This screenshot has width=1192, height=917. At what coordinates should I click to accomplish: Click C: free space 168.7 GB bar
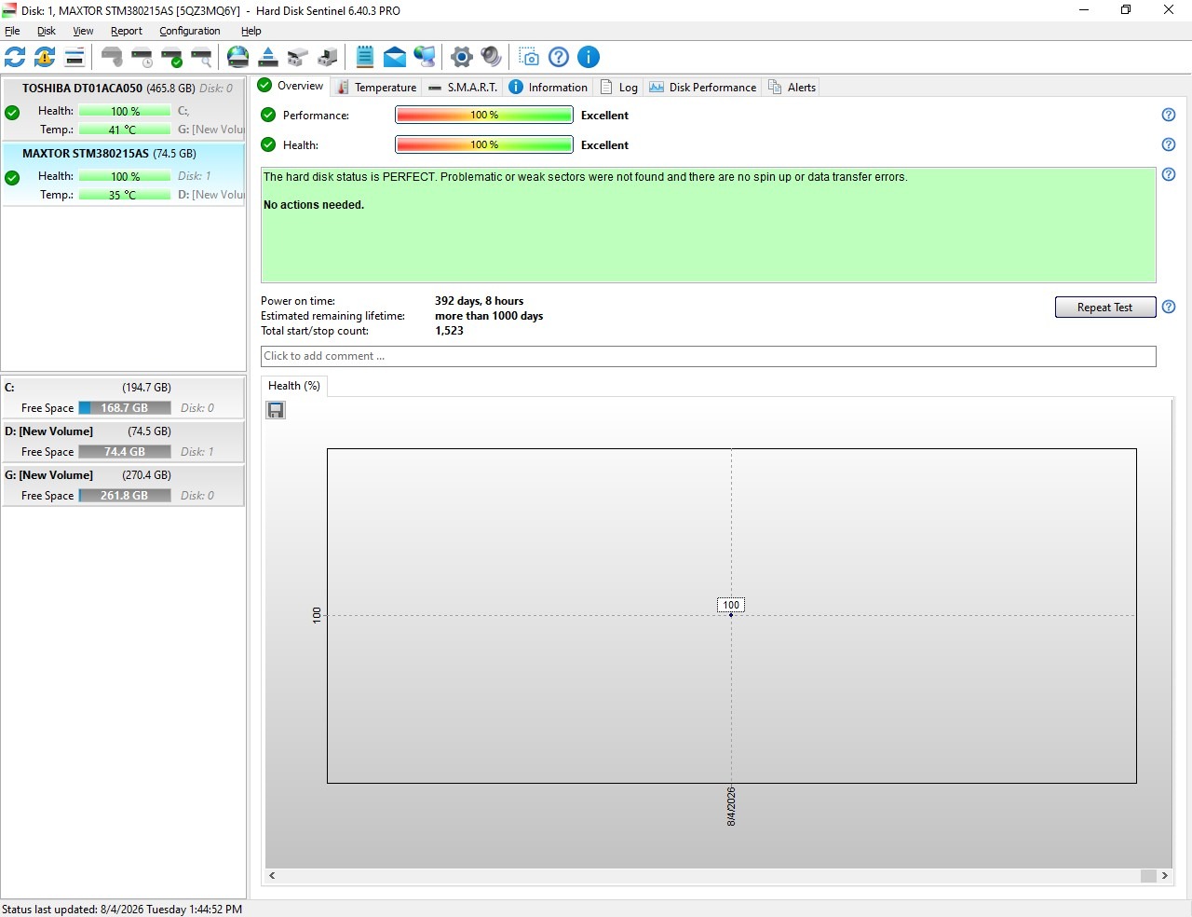point(125,407)
